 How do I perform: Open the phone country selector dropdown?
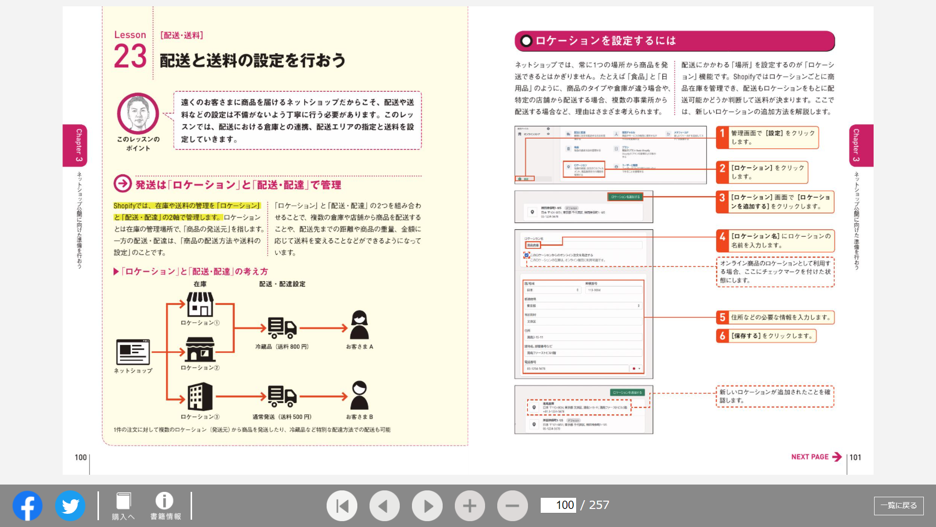point(638,369)
